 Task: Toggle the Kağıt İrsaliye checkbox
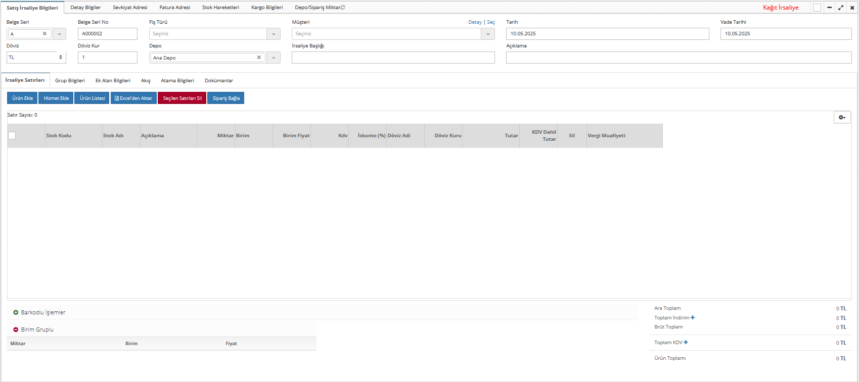tap(817, 8)
